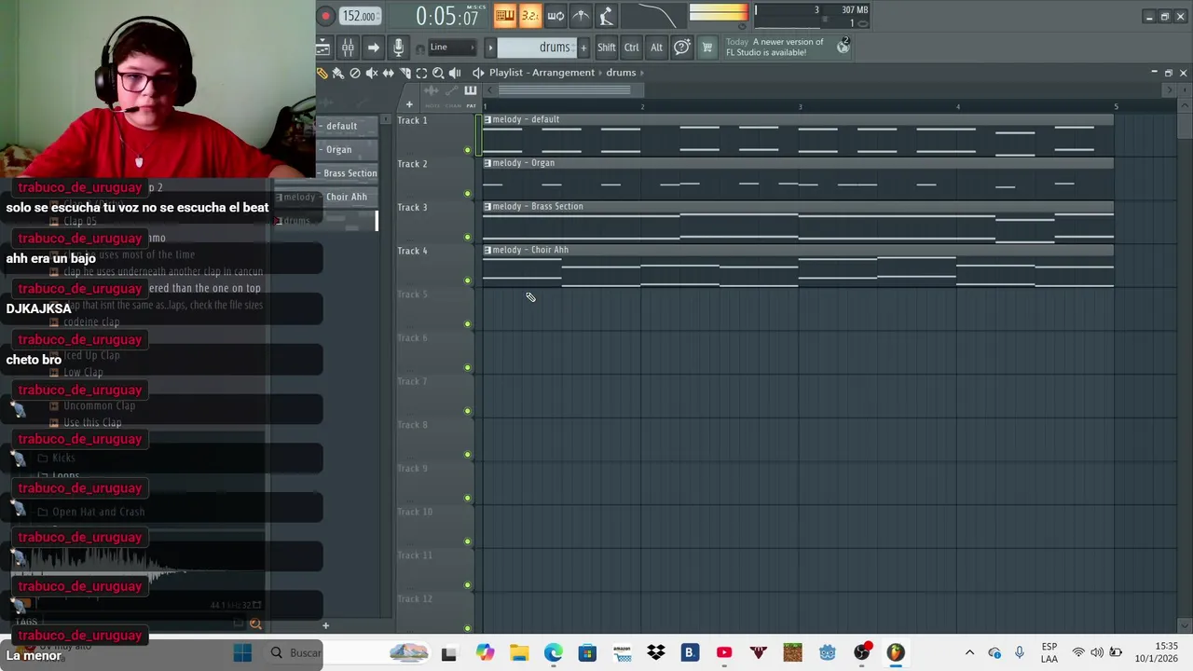1193x671 pixels.
Task: Toggle loop recording icon
Action: pos(555,15)
